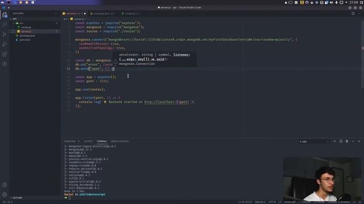Click the UTF-8 encoding indicator
The width and height of the screenshot is (364, 204).
click(x=272, y=202)
